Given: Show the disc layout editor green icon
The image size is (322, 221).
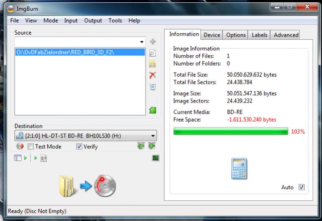Looking at the screenshot, I should pos(153,110).
